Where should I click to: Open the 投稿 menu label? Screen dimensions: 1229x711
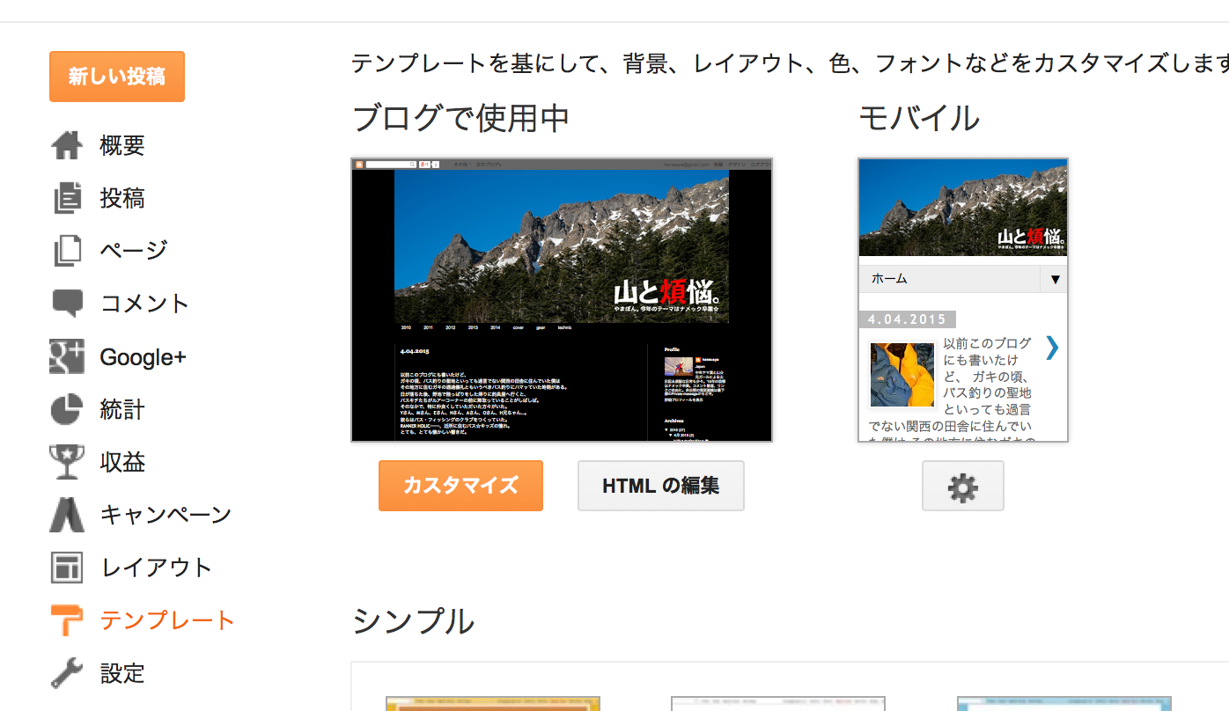pos(122,198)
